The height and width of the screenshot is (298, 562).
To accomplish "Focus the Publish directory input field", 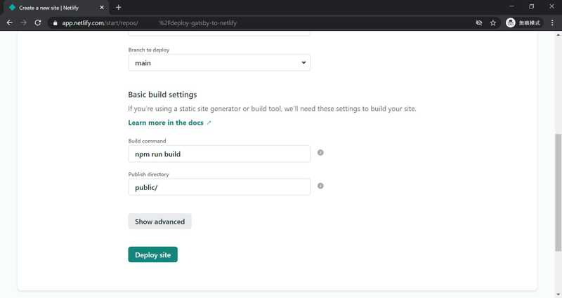I will 219,187.
